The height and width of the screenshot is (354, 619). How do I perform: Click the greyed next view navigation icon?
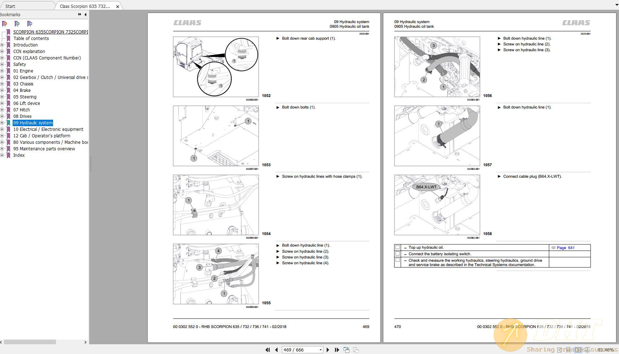pos(356,350)
